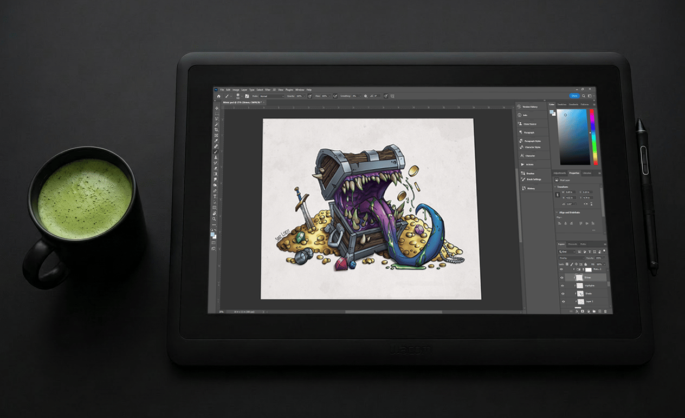Select the Rectangular Marquee tool
Viewport: 685px width, 418px height.
[x=217, y=114]
